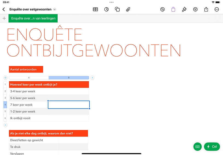Tap the multitasking three-dots at top

click(111, 2)
